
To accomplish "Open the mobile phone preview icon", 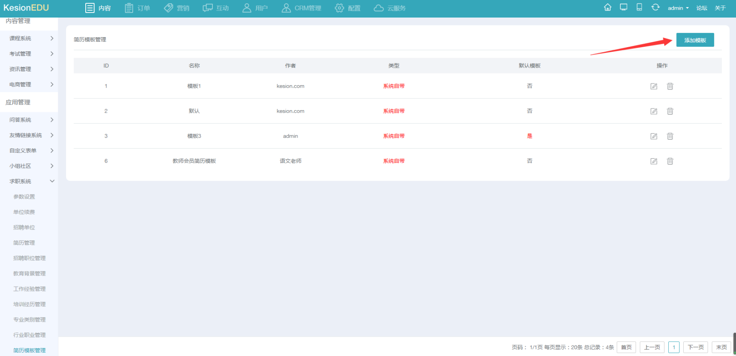I will [639, 8].
